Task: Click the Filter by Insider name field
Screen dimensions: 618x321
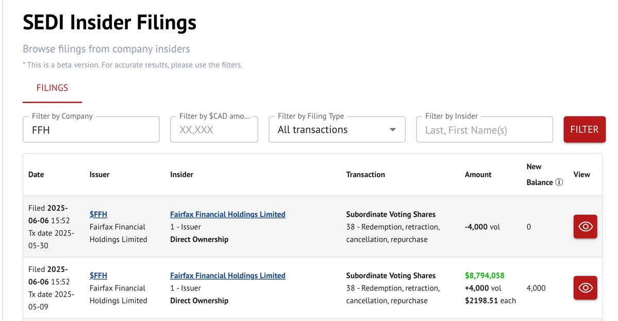Action: (484, 130)
